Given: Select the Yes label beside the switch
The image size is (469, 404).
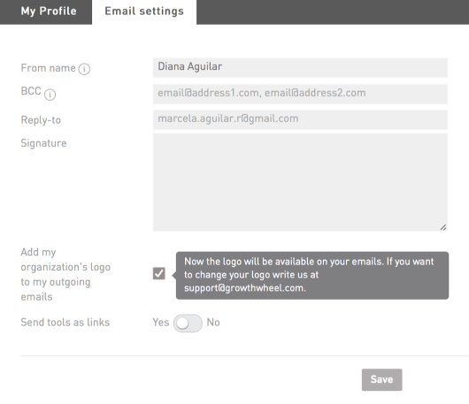Looking at the screenshot, I should pyautogui.click(x=161, y=323).
